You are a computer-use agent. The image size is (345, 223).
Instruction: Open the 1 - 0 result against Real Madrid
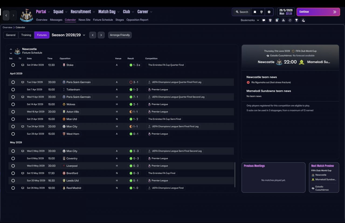click(134, 188)
